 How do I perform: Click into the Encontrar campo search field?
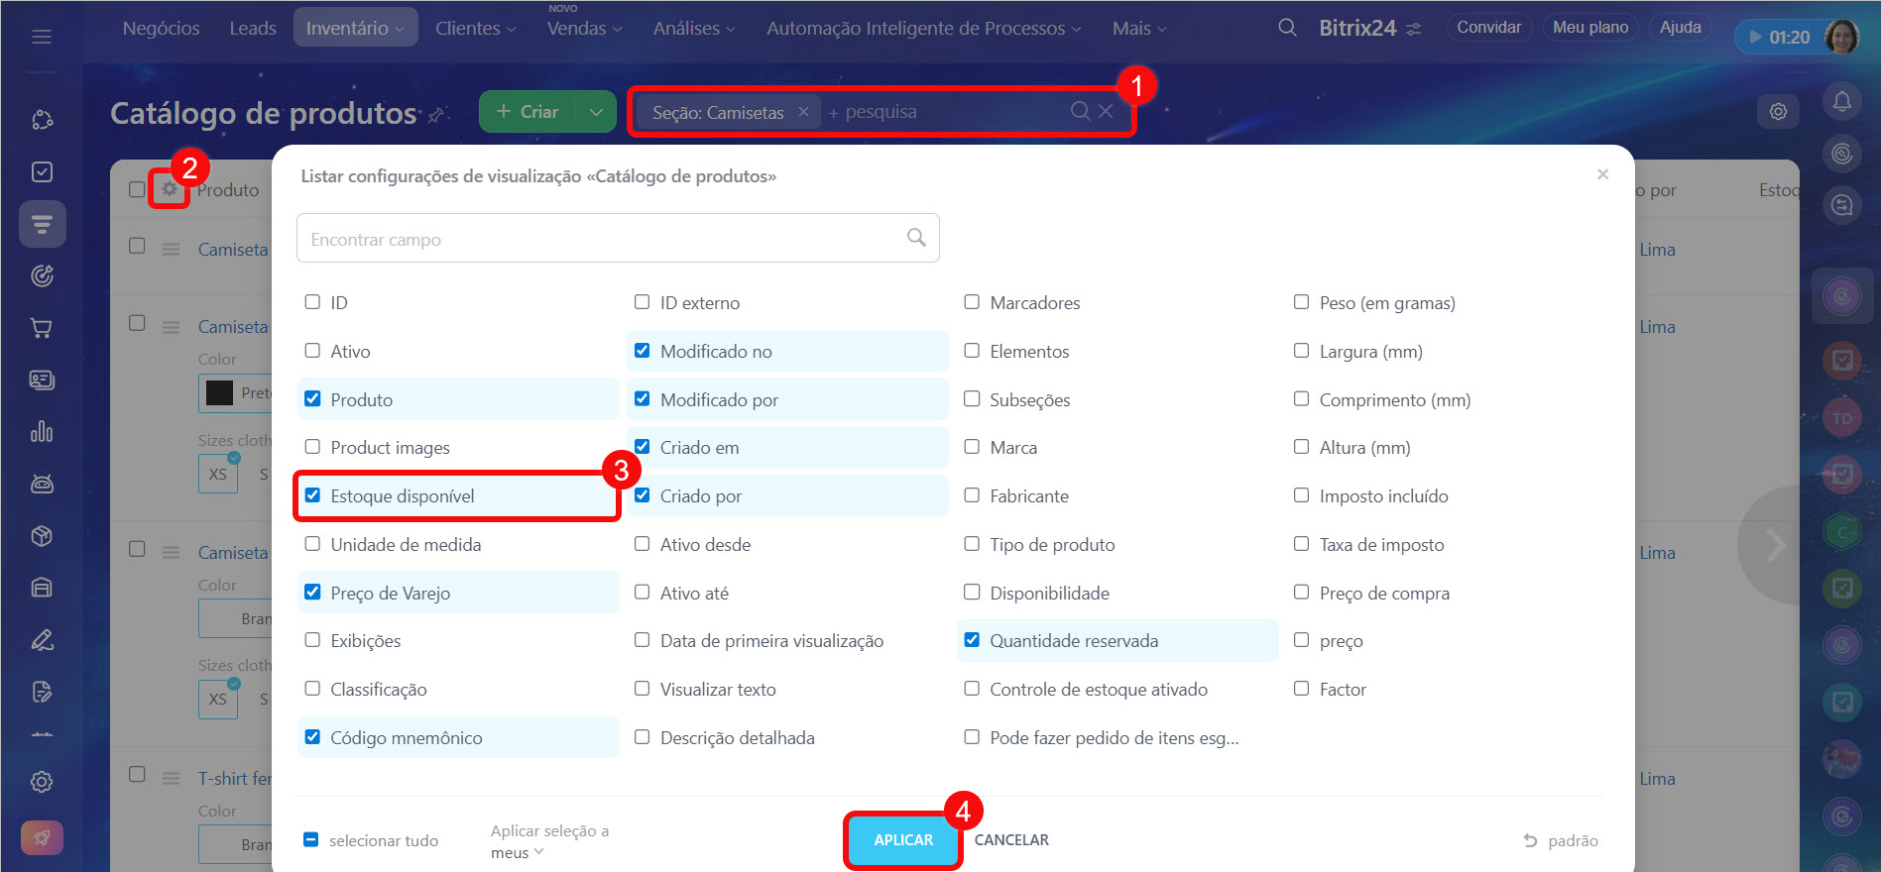coord(595,239)
